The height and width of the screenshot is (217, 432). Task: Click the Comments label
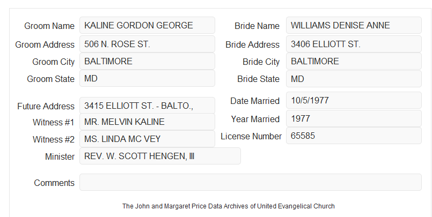click(x=54, y=183)
